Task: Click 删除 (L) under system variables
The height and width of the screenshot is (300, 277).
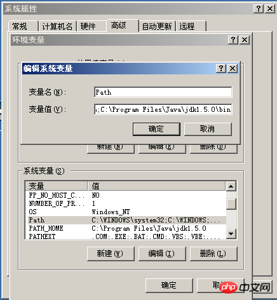Action: point(213,254)
